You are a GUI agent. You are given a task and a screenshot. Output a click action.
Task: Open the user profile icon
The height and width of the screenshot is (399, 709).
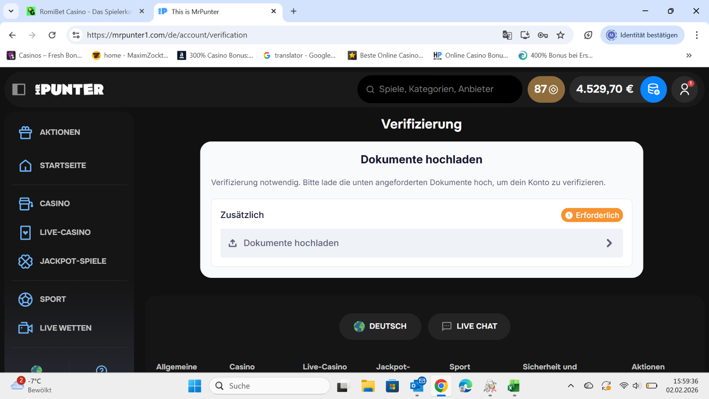[684, 89]
